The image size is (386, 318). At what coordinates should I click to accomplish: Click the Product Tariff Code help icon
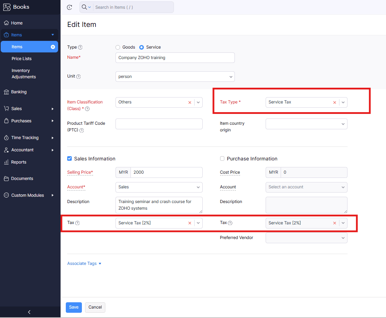(82, 130)
